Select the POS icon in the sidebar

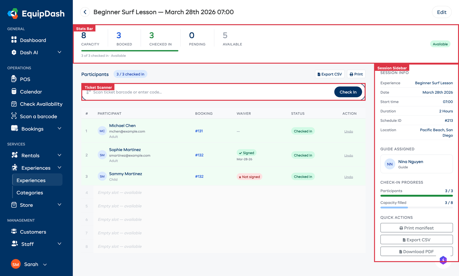point(14,79)
